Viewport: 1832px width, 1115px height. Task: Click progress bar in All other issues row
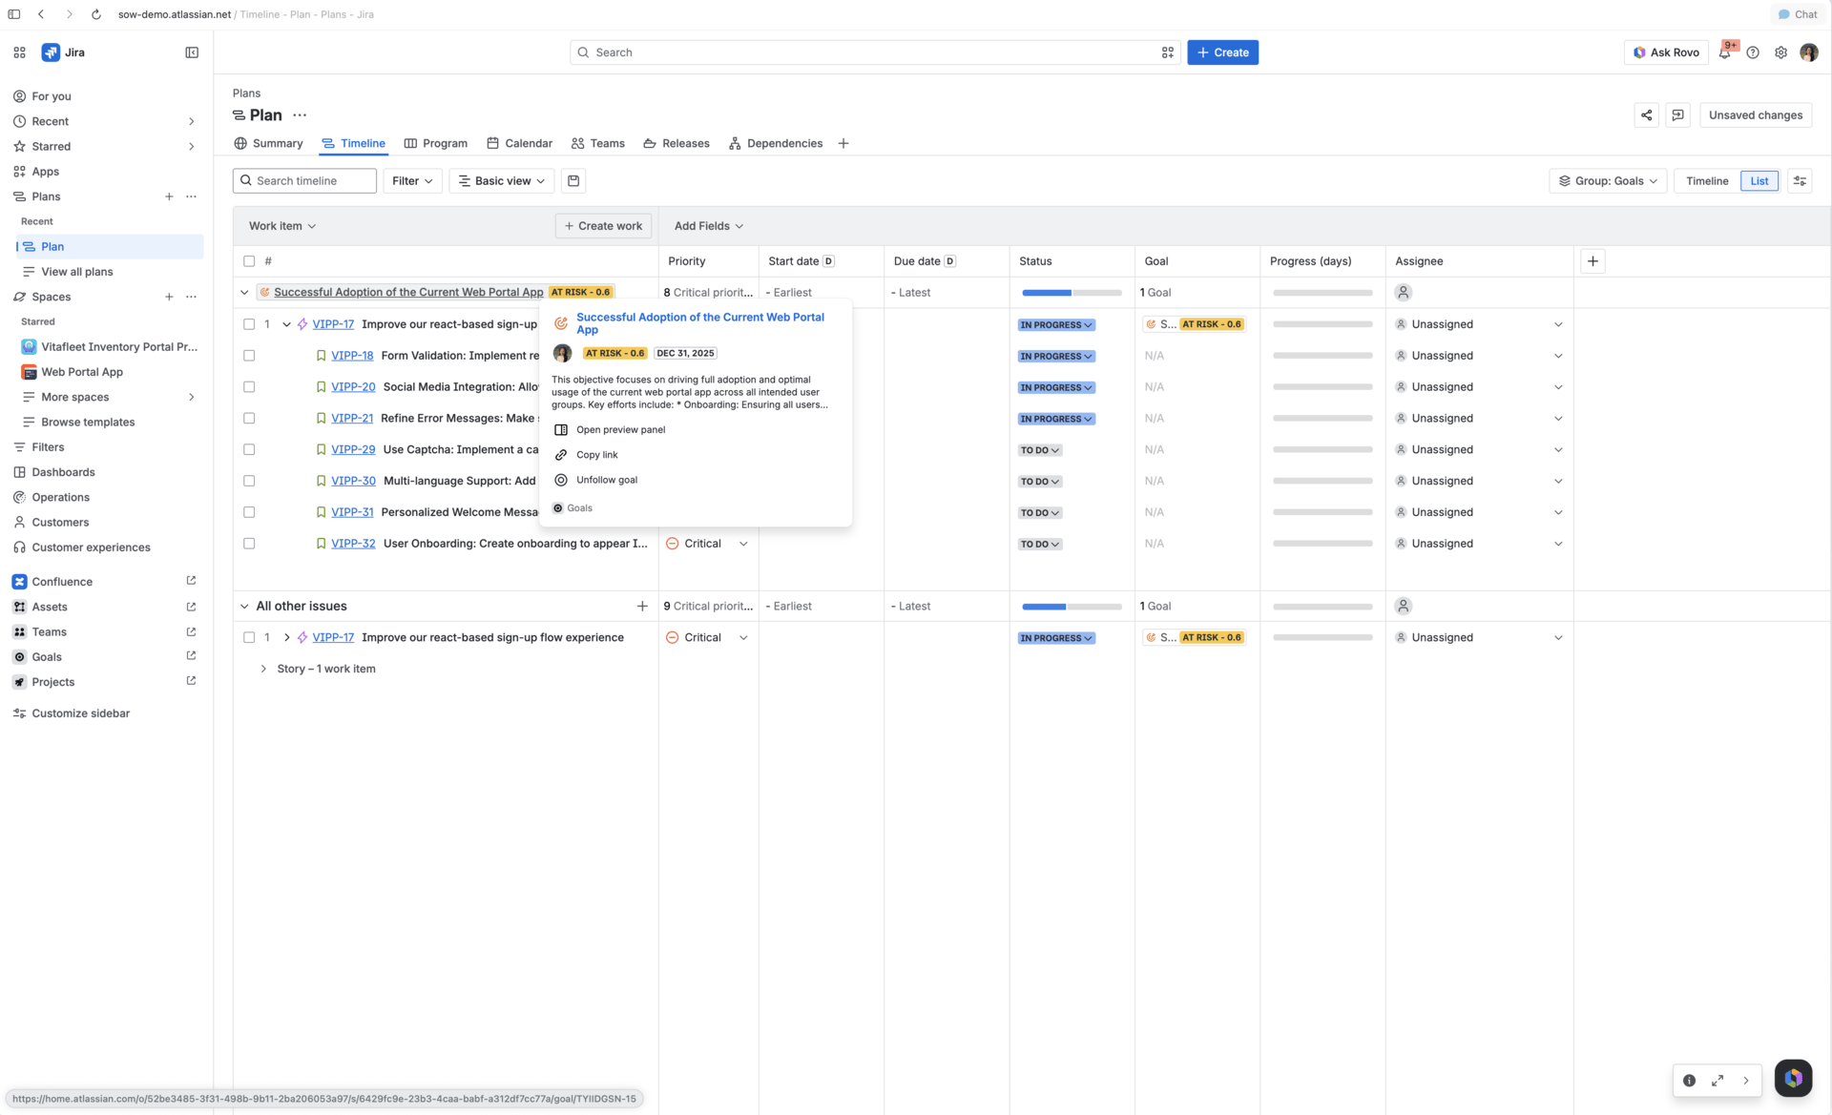pyautogui.click(x=1071, y=607)
